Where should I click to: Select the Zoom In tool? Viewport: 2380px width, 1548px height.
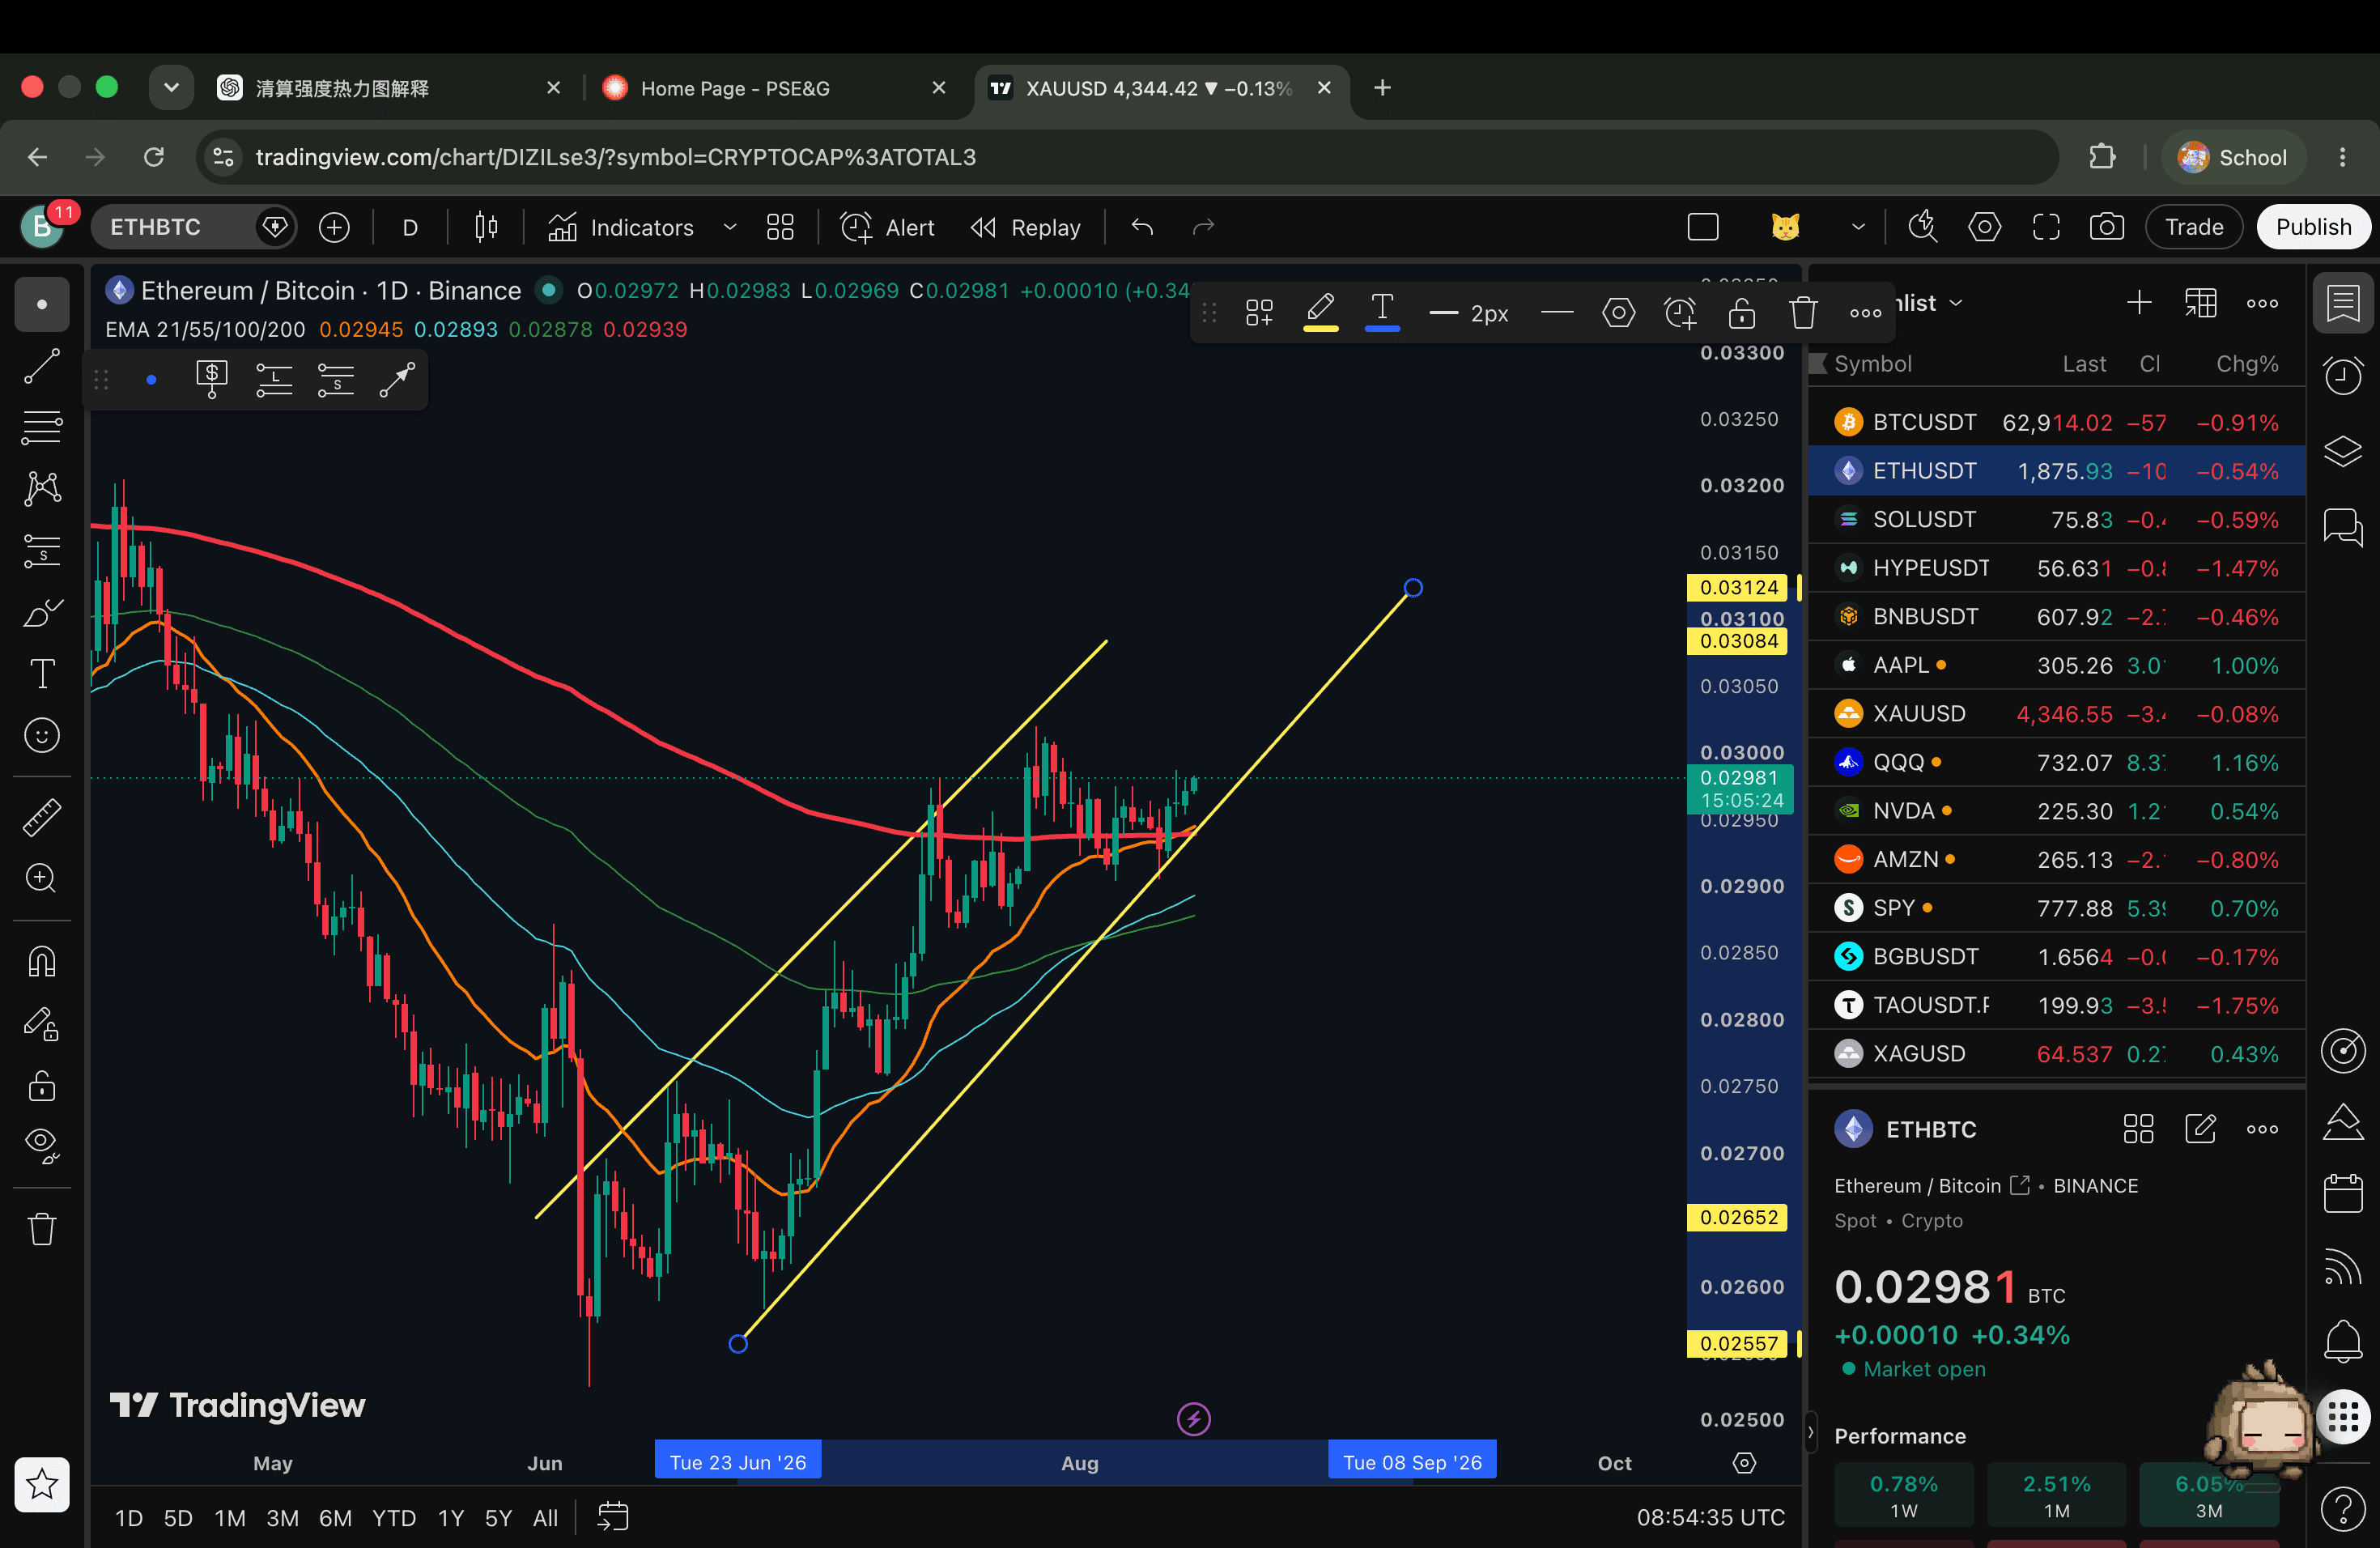(42, 878)
